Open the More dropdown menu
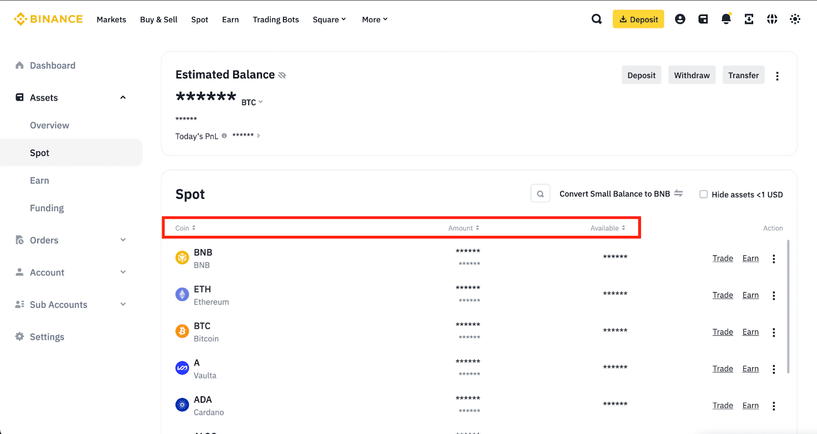The height and width of the screenshot is (434, 817). [x=375, y=19]
